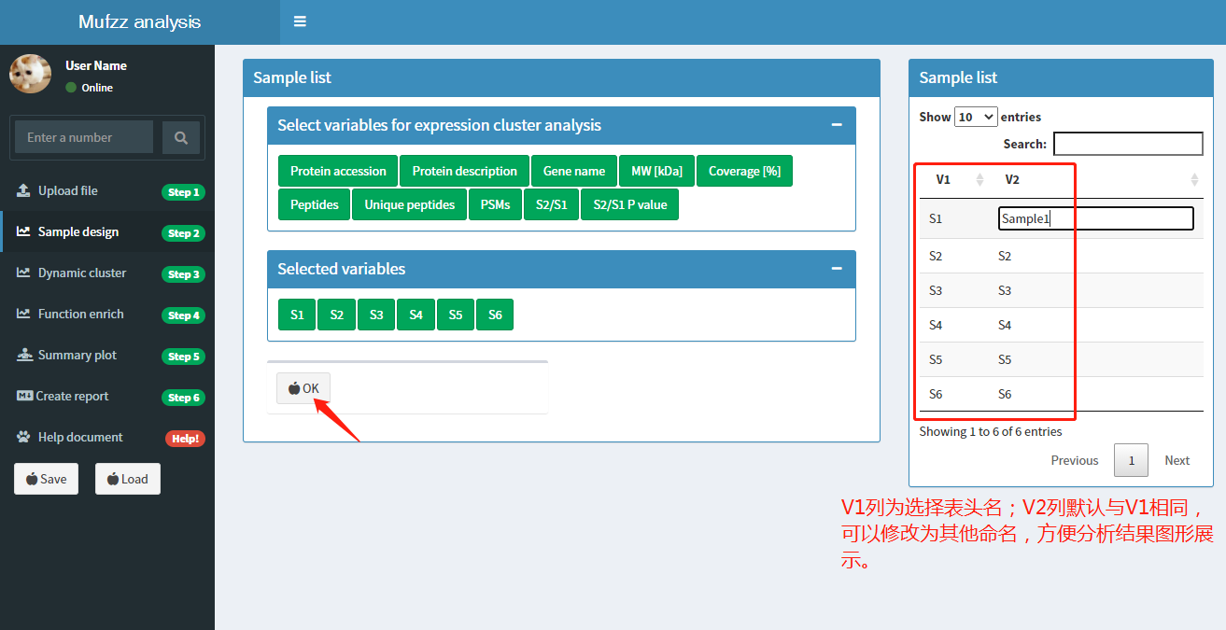Click the magnifier search icon in sidebar
1226x630 pixels.
point(181,137)
